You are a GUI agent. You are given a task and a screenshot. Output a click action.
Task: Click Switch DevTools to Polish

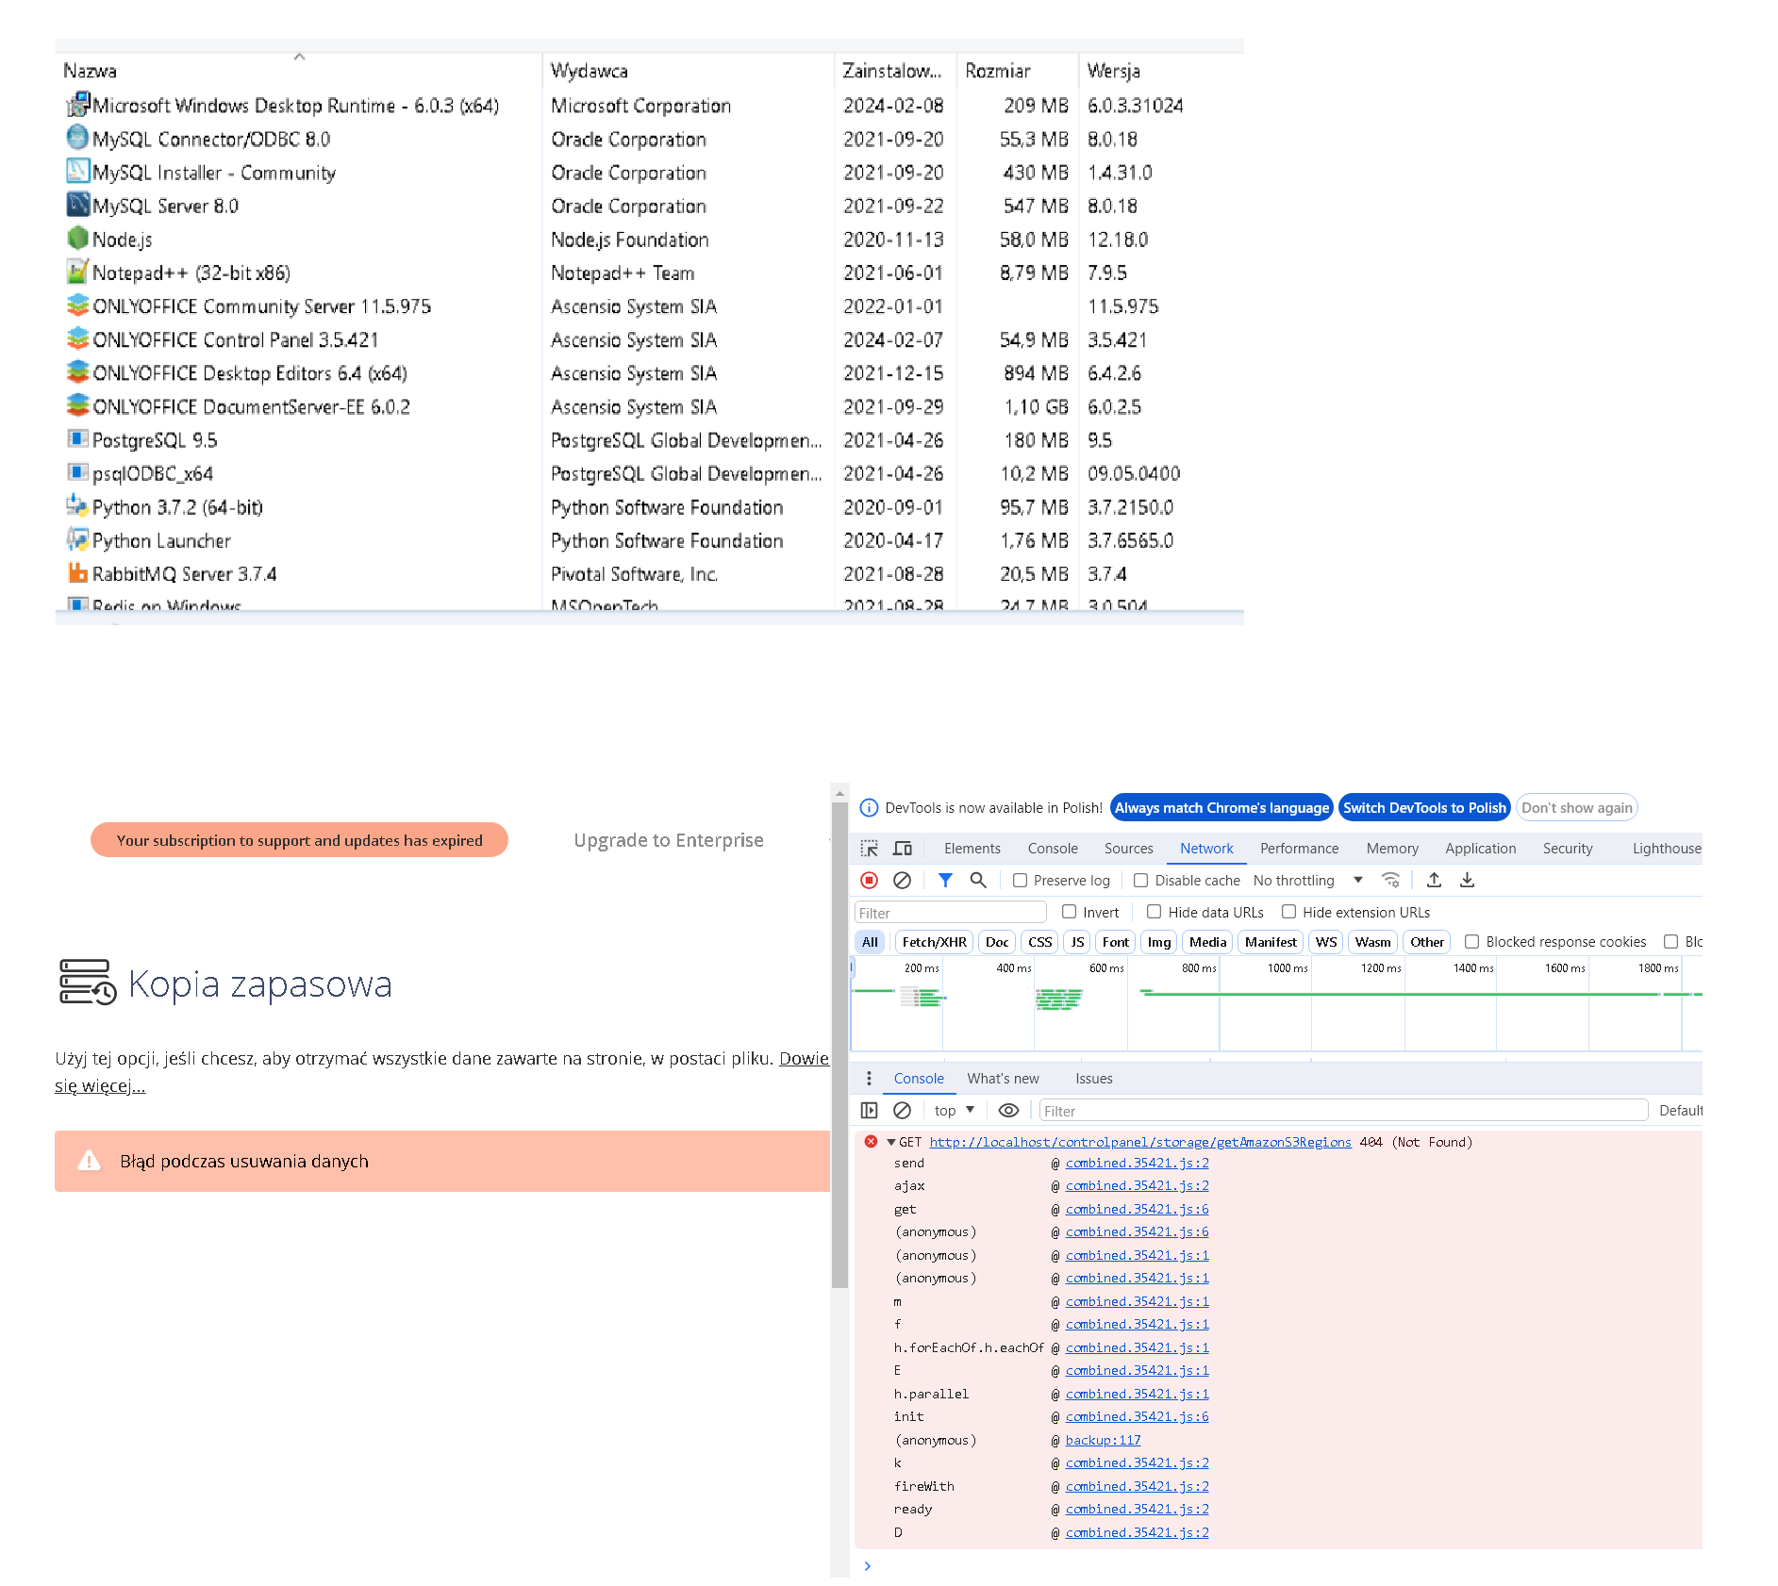pos(1424,808)
